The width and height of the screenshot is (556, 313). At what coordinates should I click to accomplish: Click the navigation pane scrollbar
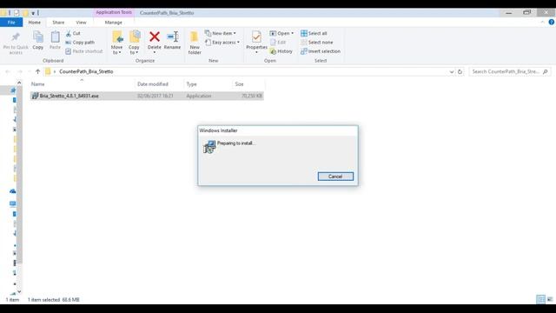click(19, 174)
